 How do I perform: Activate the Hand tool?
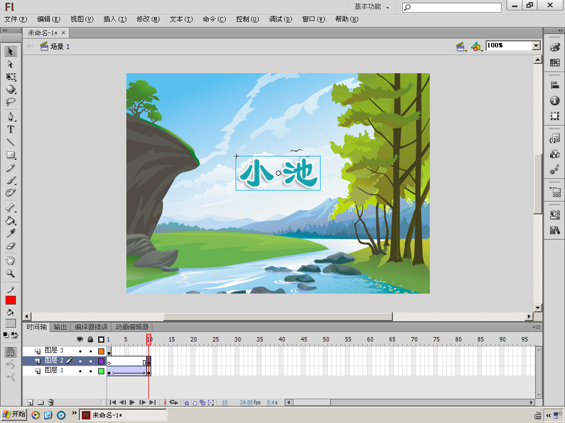(x=10, y=261)
